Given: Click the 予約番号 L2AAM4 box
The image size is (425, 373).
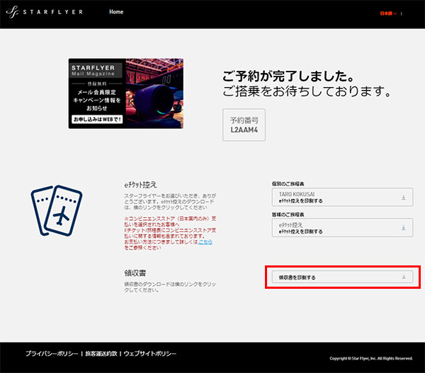Looking at the screenshot, I should (x=244, y=125).
